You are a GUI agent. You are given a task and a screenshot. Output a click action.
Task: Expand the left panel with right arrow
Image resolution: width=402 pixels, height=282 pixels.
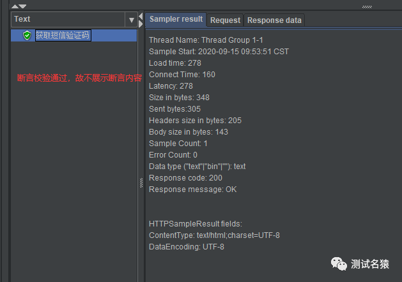tap(141, 24)
